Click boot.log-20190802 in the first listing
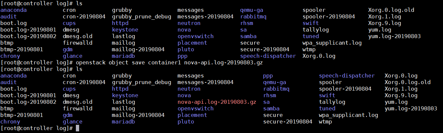Viewport: 443px width, 133px height. point(28,36)
